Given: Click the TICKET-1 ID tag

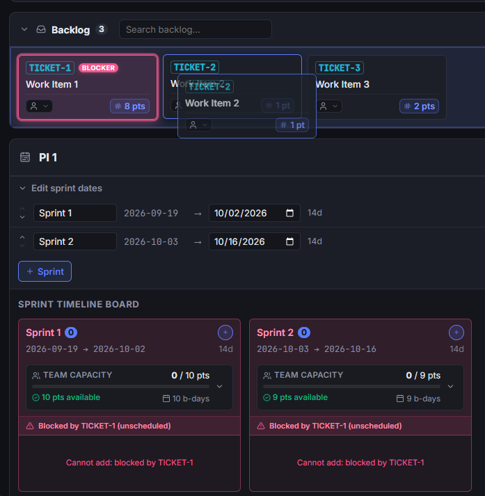Looking at the screenshot, I should coord(50,67).
